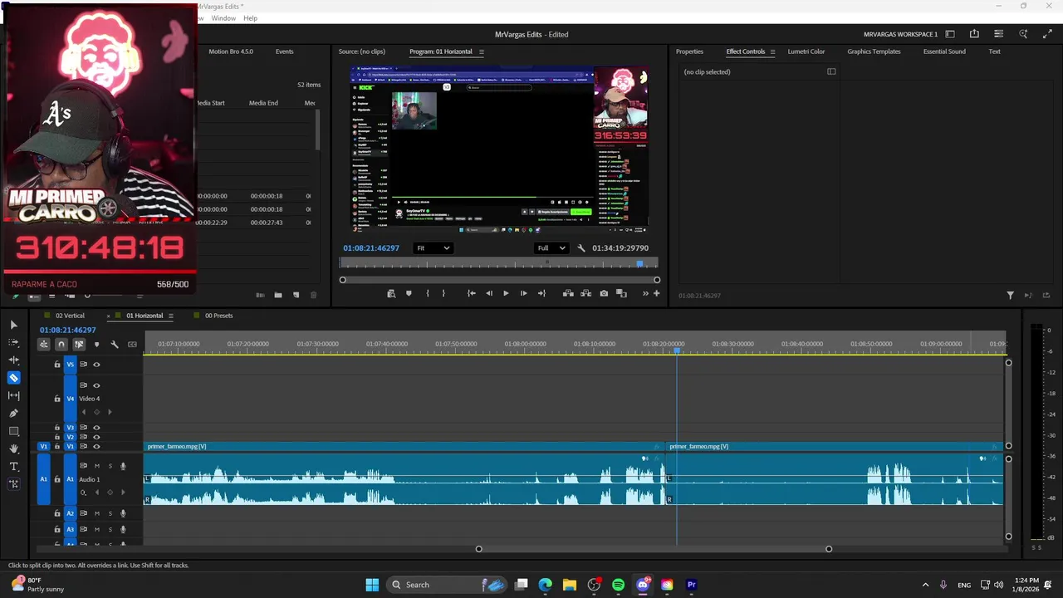Expand Program Monitor overflow chevrons
1063x598 pixels.
coord(645,293)
